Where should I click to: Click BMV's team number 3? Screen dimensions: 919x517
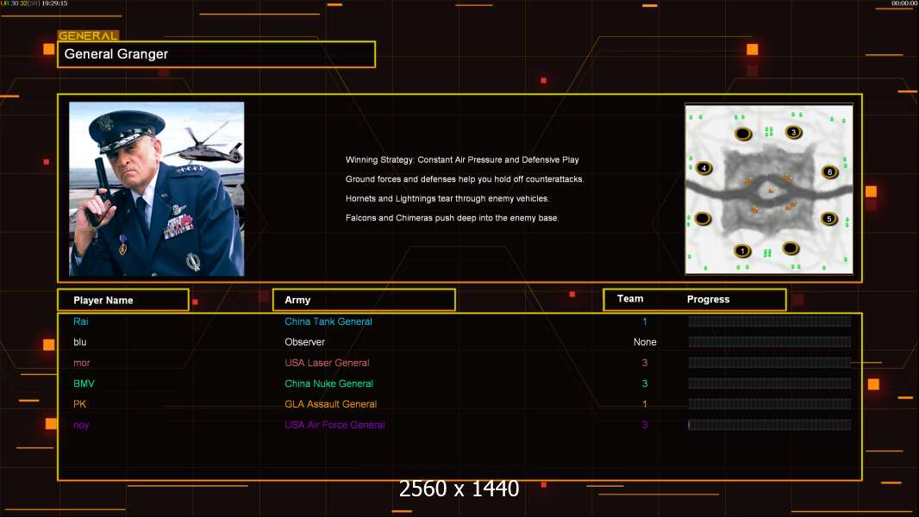(645, 383)
